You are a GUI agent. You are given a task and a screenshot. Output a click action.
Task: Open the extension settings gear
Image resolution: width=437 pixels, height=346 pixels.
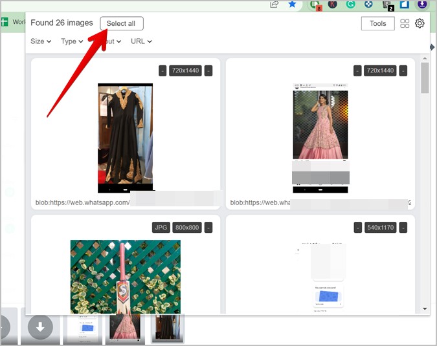420,23
